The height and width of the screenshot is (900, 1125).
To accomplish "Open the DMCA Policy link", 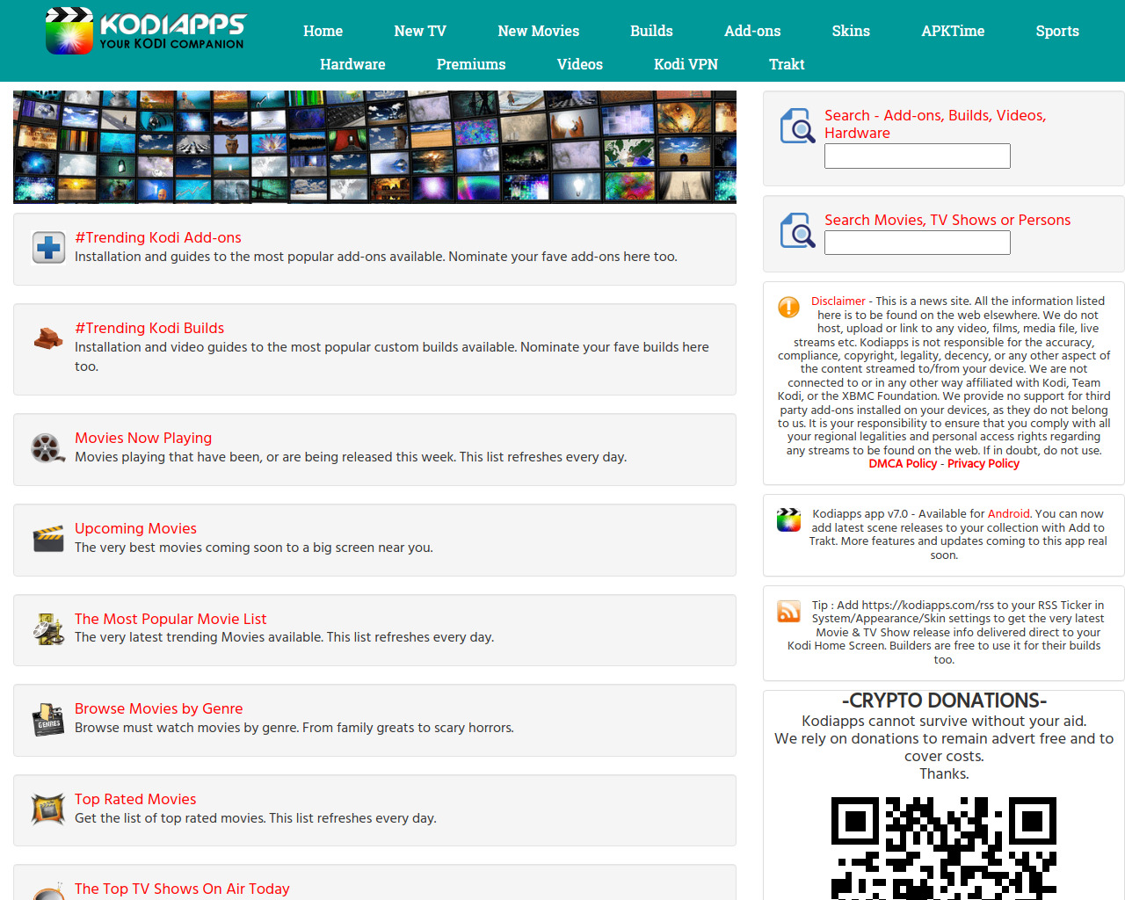I will pyautogui.click(x=903, y=464).
